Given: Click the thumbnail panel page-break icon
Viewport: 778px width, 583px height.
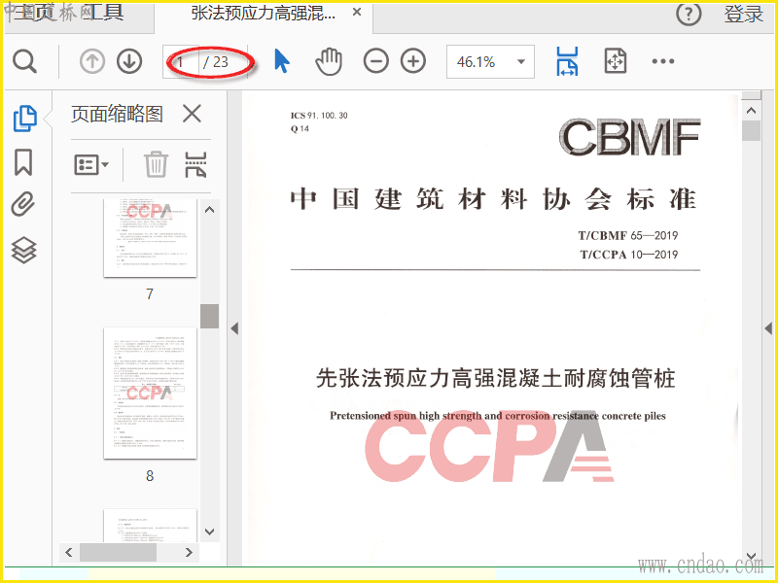Looking at the screenshot, I should [195, 164].
